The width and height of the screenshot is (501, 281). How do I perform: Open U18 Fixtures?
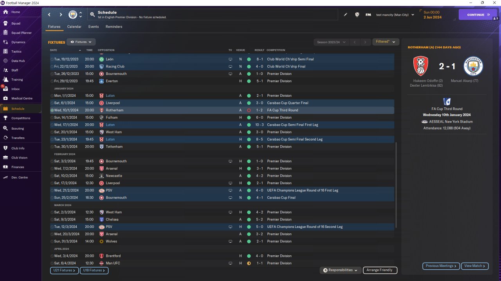click(x=94, y=270)
